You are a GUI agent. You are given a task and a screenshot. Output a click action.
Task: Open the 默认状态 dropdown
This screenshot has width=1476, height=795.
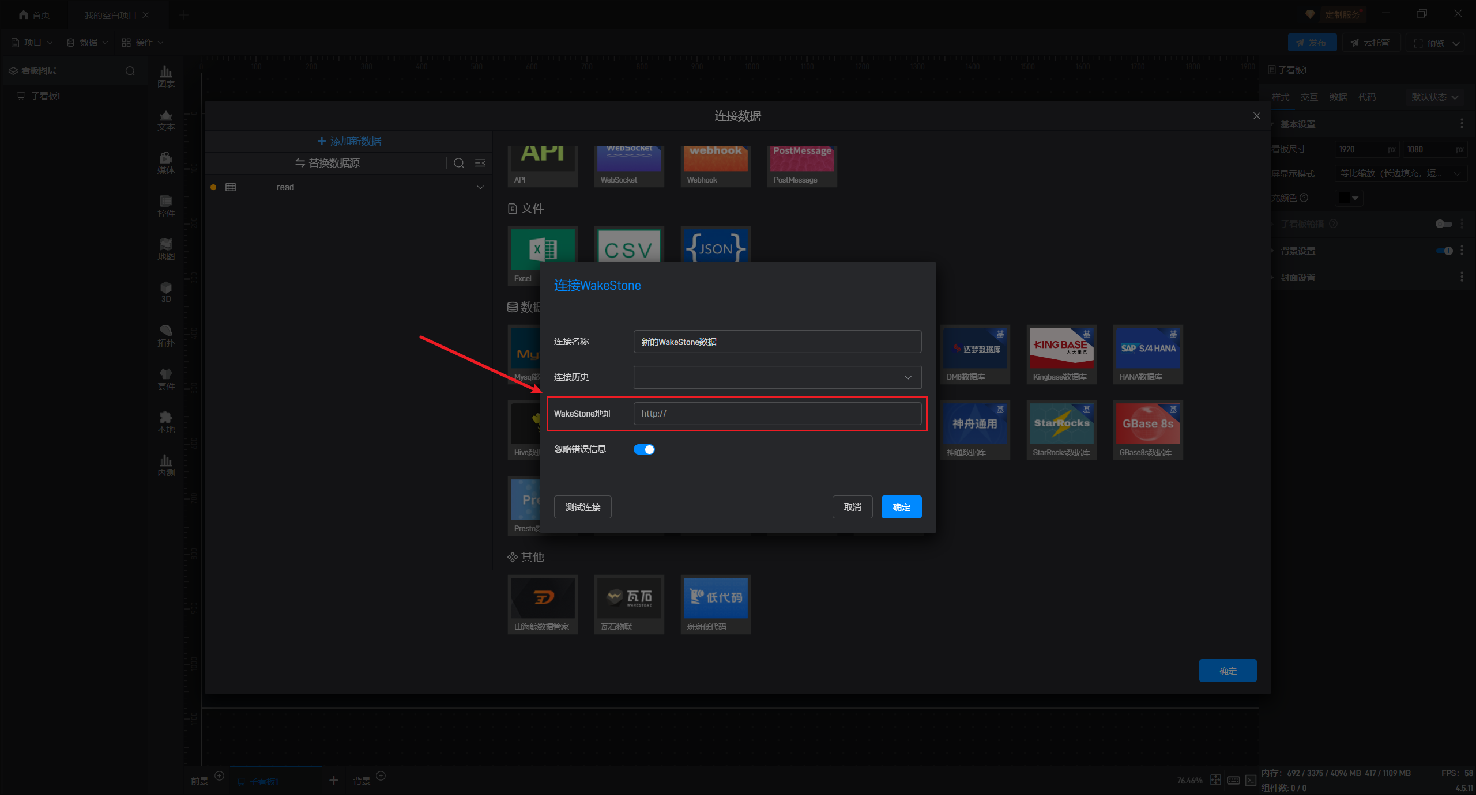(1434, 97)
